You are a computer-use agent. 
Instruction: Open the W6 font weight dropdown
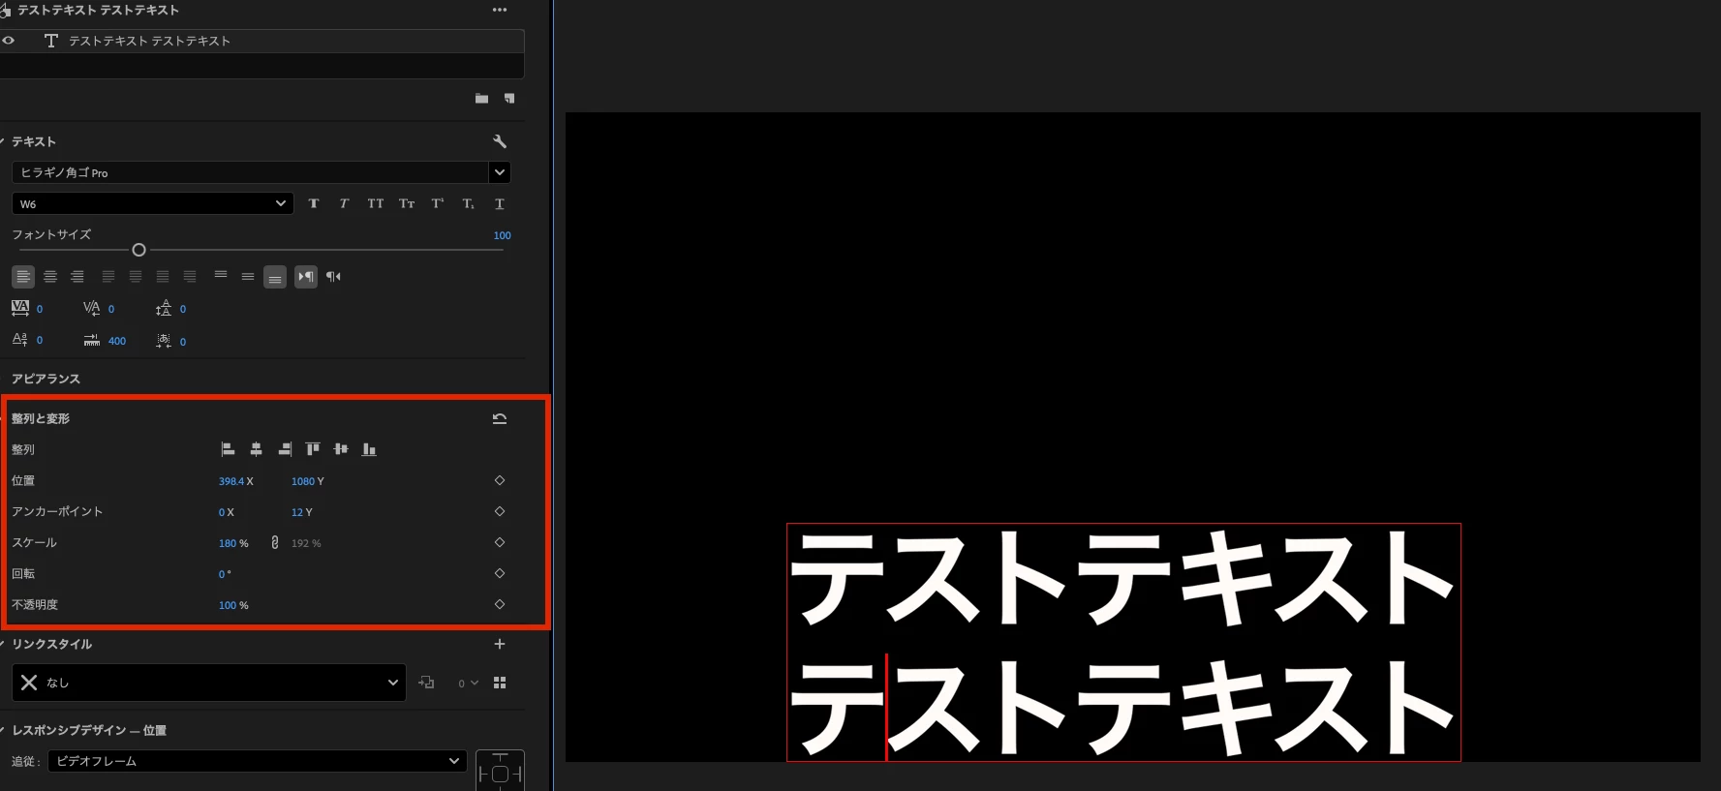[153, 203]
